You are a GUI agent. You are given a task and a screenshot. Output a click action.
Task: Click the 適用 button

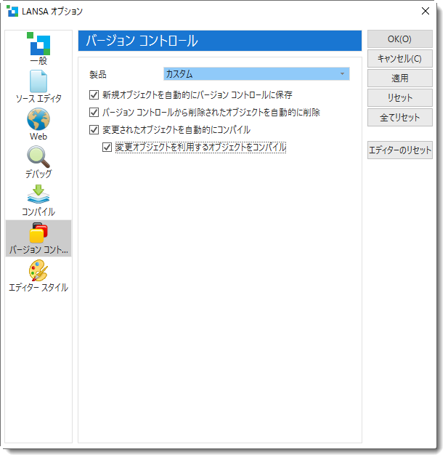[x=399, y=78]
